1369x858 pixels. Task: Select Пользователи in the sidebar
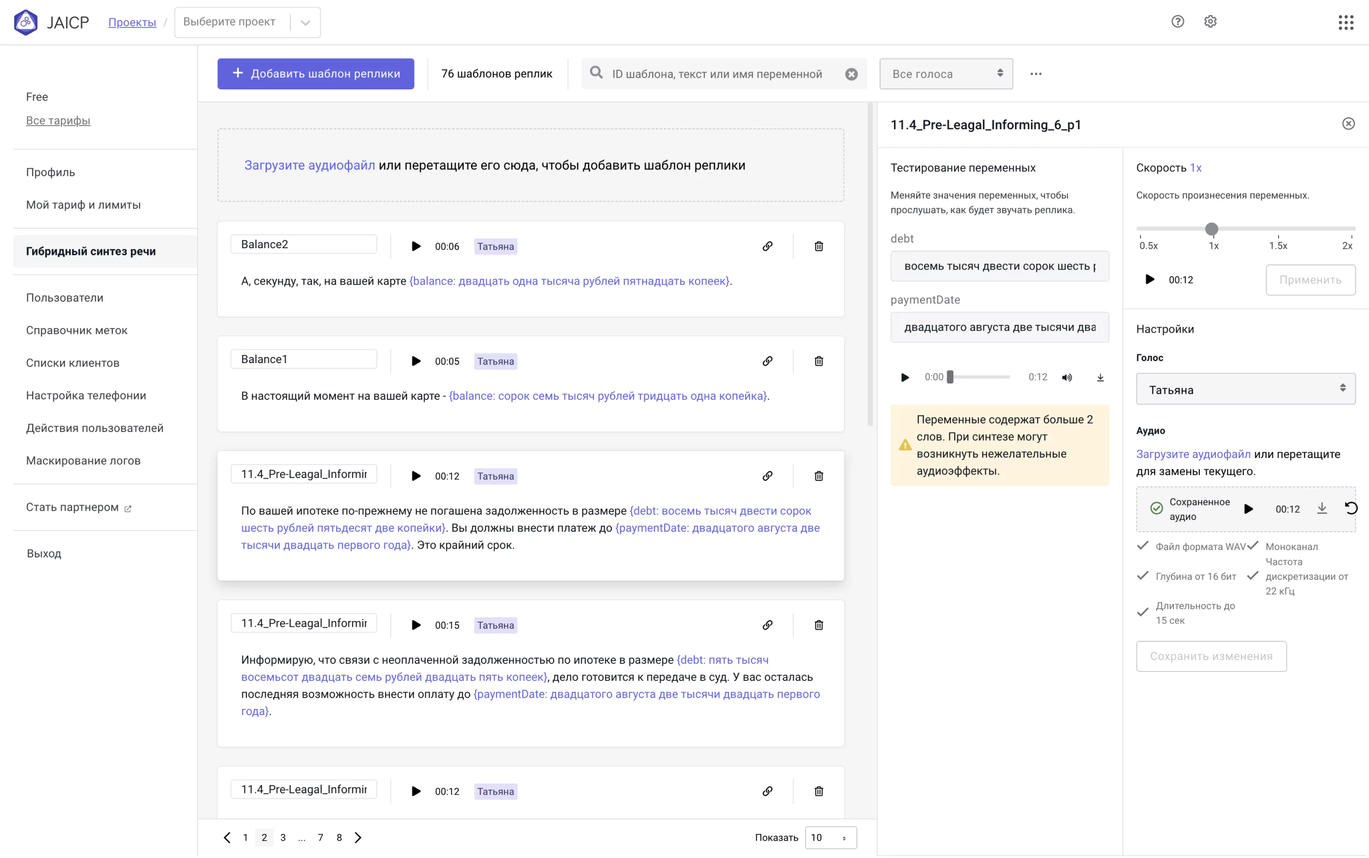point(64,297)
